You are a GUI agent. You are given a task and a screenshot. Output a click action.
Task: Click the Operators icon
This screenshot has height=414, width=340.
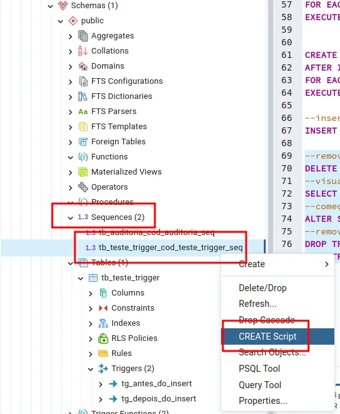pos(83,187)
